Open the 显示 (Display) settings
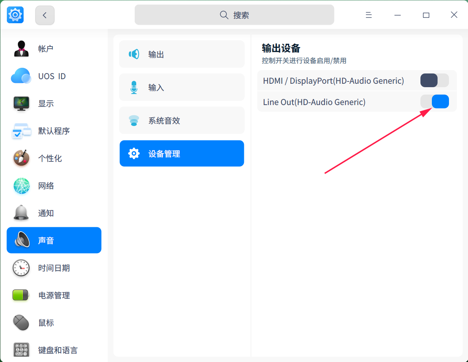The image size is (468, 362). (x=46, y=103)
